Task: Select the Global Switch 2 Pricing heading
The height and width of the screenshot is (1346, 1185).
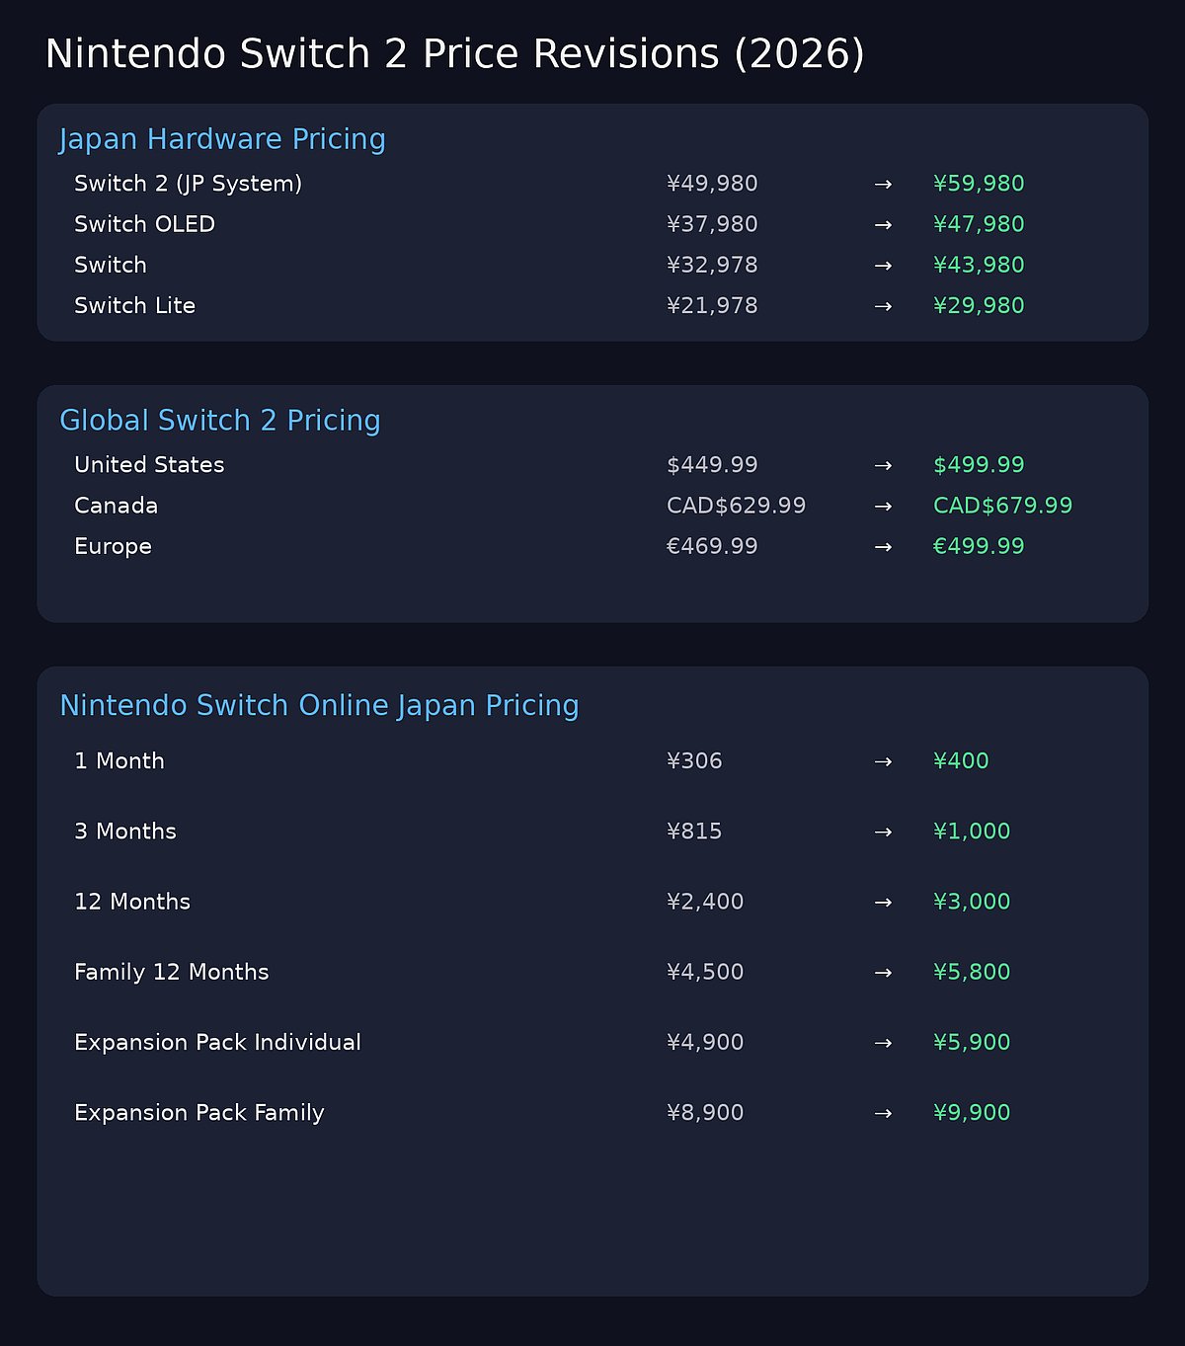Action: [219, 421]
